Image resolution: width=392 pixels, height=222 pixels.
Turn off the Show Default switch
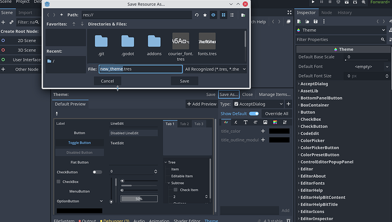(x=254, y=114)
